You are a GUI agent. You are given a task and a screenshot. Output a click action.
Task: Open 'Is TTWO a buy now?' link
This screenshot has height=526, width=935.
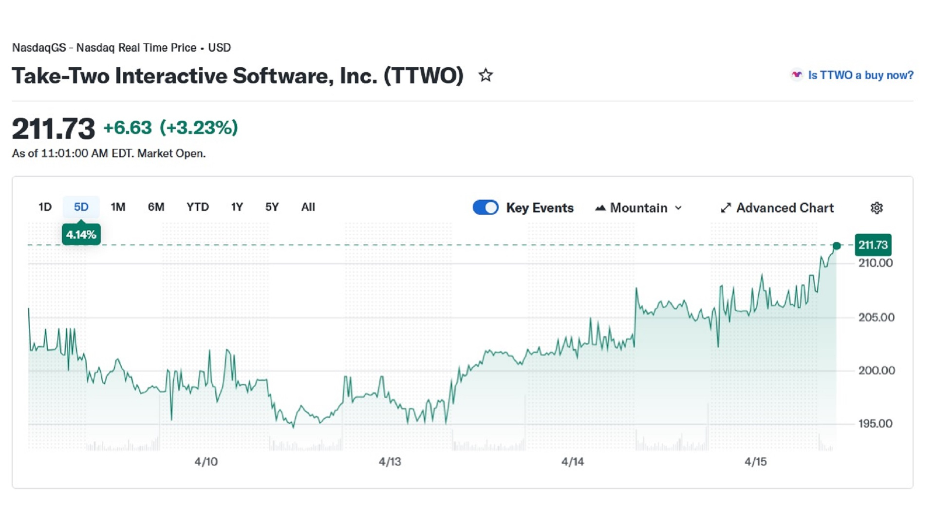tap(860, 75)
